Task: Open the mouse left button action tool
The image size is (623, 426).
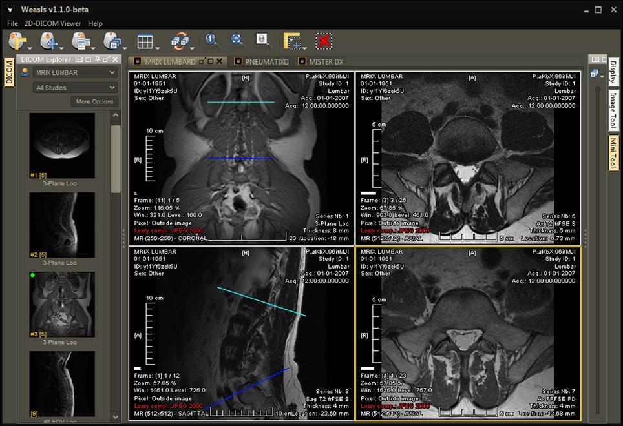Action: pyautogui.click(x=17, y=41)
